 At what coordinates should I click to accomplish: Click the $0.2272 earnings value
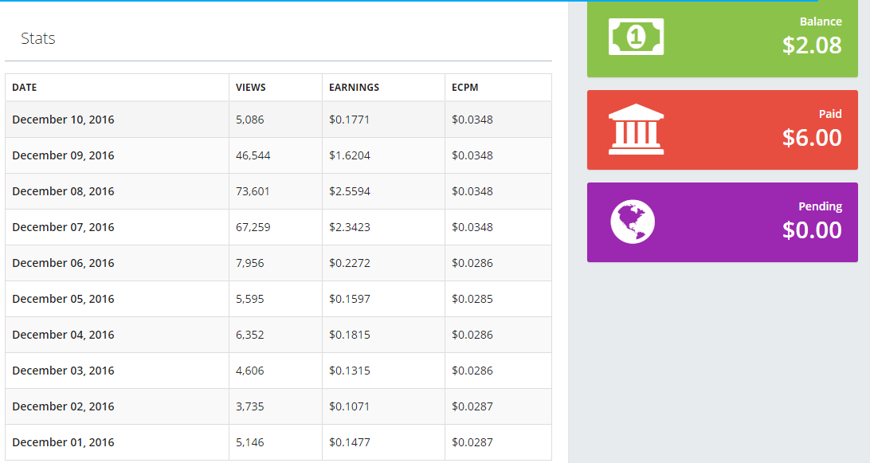(x=350, y=263)
